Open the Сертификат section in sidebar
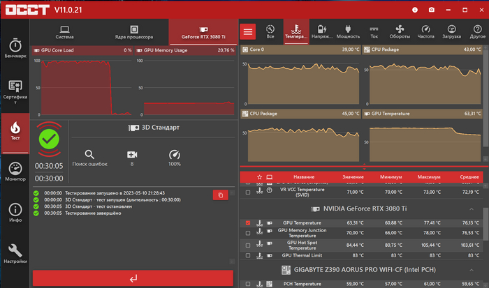489x288 pixels. tap(15, 91)
